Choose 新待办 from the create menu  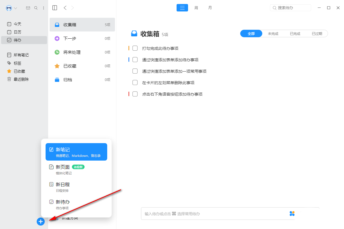76,204
